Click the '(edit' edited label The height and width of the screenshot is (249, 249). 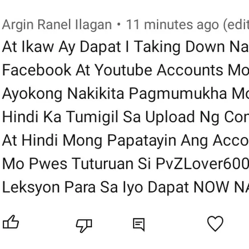tap(236, 25)
